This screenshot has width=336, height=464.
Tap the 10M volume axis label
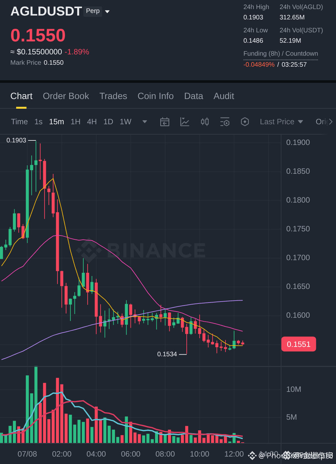coord(294,389)
